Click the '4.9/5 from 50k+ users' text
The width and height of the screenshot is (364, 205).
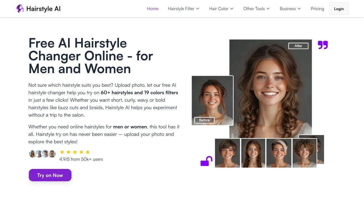pyautogui.click(x=81, y=159)
